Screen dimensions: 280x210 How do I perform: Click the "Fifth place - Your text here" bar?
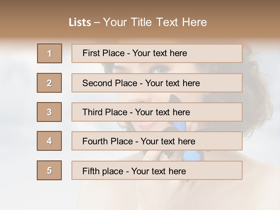(157, 170)
